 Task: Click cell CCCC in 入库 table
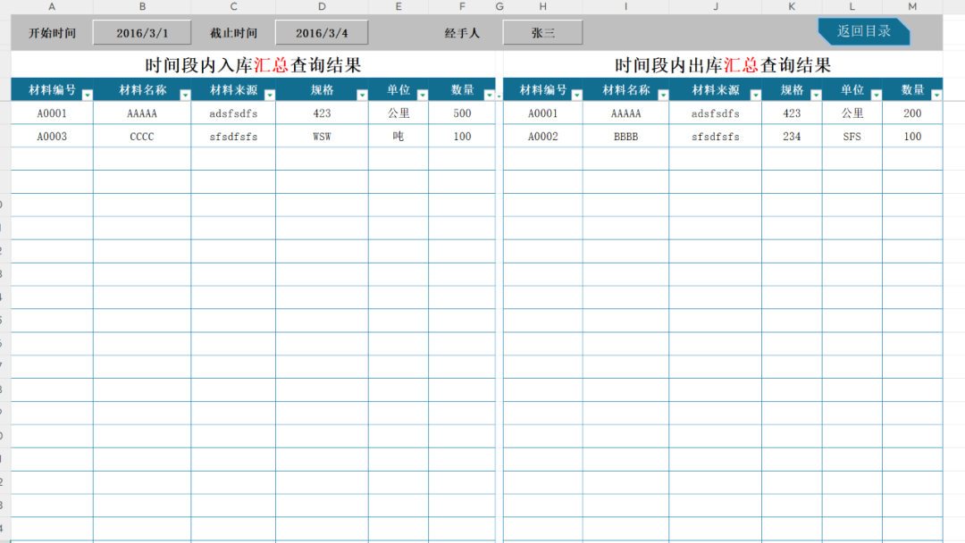142,136
